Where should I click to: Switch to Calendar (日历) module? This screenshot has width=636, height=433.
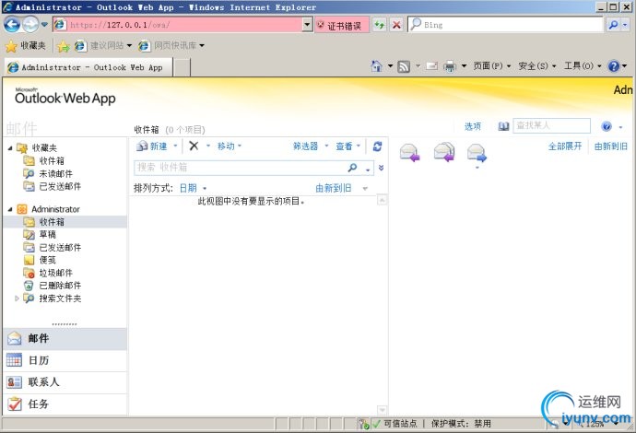(x=65, y=360)
